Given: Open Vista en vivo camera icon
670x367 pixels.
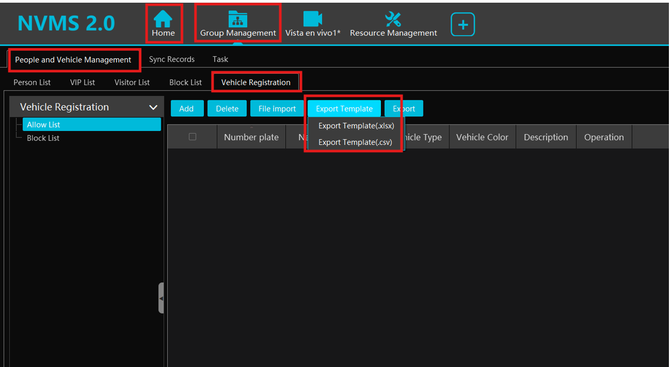Looking at the screenshot, I should (312, 19).
